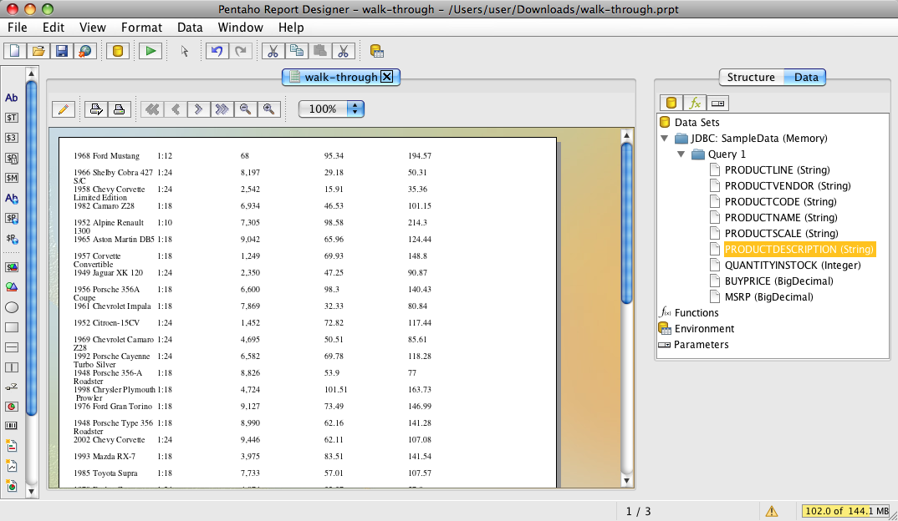This screenshot has height=521, width=898.
Task: Select the Vertical line palette element
Action: coord(12,367)
